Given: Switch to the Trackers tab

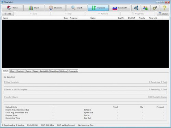Looking at the screenshot, I should [x=21, y=71].
